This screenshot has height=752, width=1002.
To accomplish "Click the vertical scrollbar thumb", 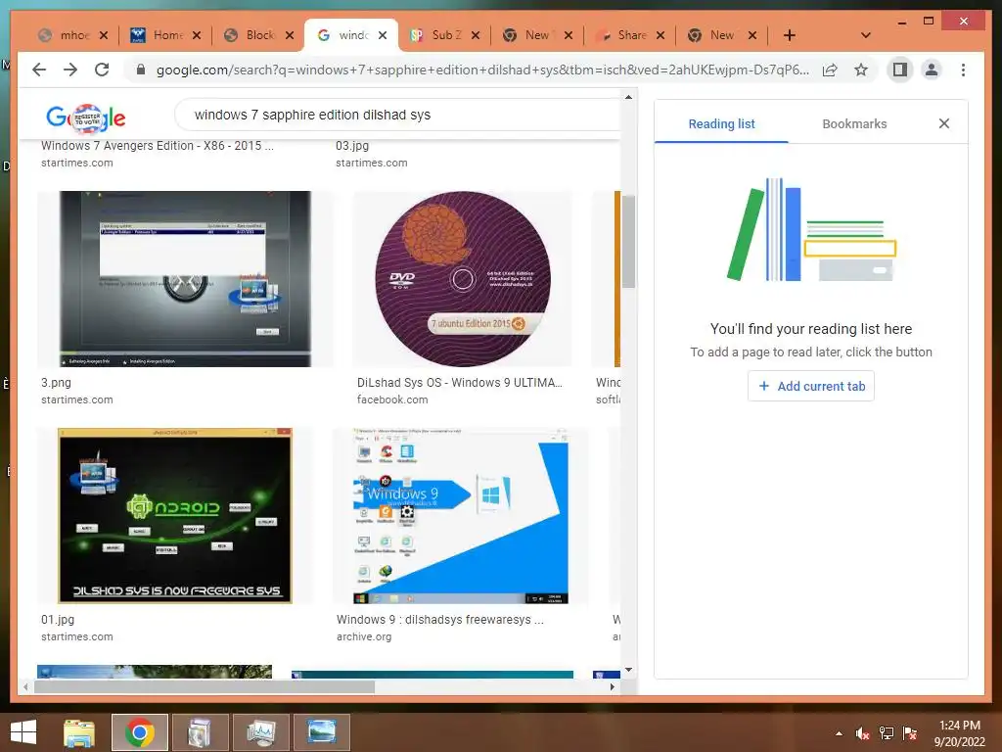I will tap(629, 242).
